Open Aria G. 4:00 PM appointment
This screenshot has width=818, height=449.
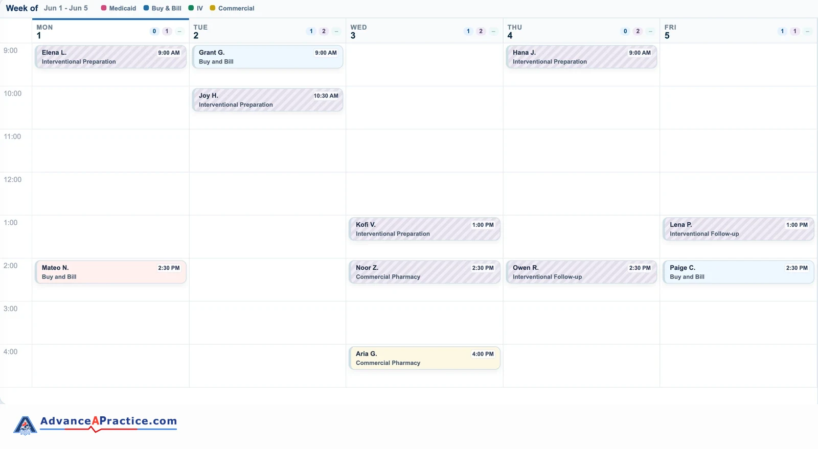point(424,358)
